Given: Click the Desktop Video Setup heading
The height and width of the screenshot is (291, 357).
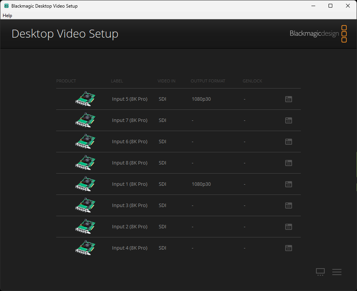Looking at the screenshot, I should pyautogui.click(x=65, y=34).
